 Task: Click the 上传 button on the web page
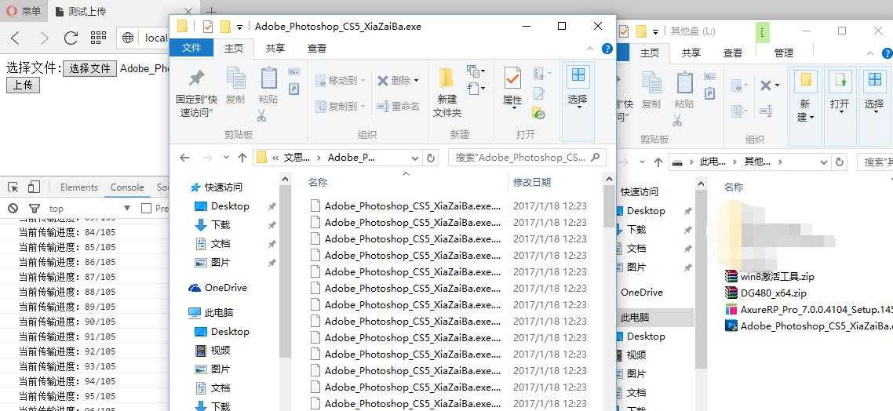[23, 85]
